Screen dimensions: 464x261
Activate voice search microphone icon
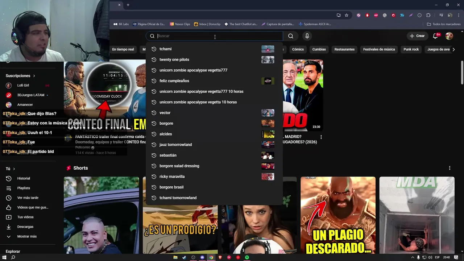click(307, 36)
